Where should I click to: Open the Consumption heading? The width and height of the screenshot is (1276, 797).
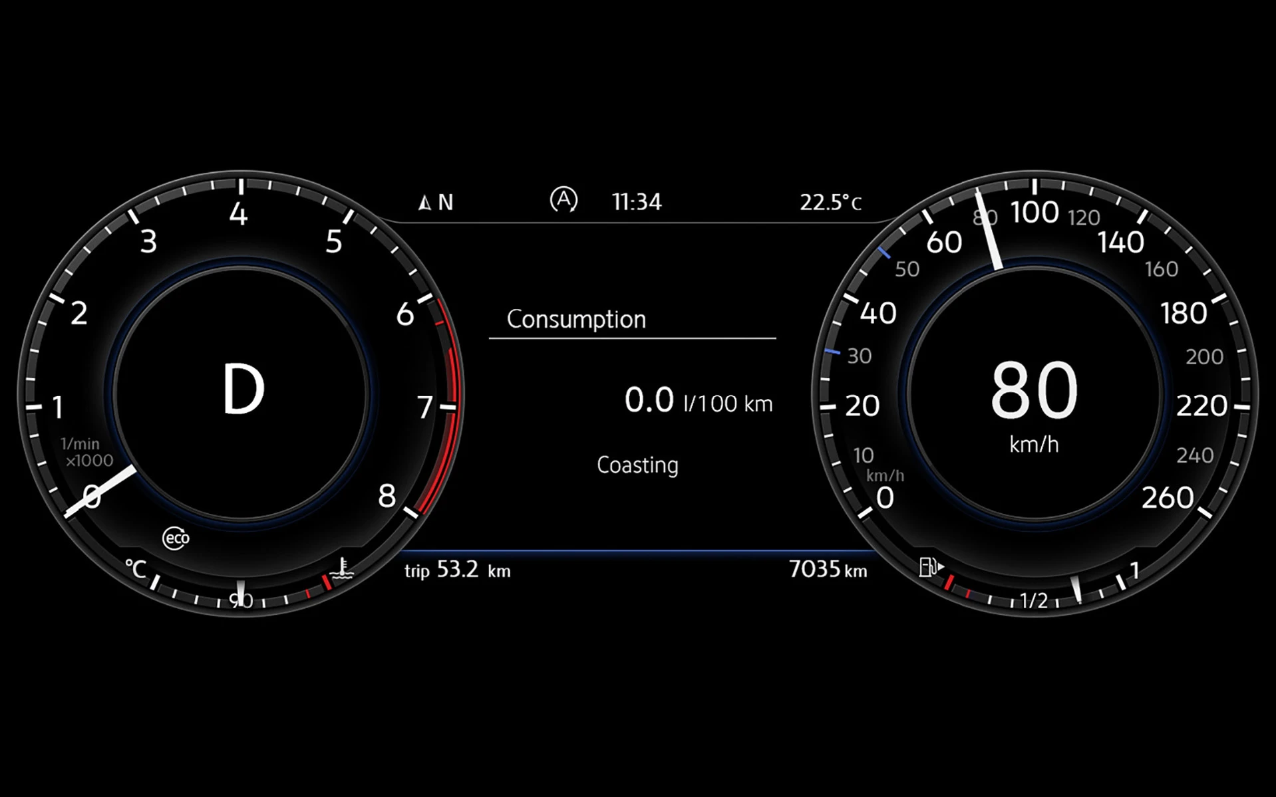point(576,320)
